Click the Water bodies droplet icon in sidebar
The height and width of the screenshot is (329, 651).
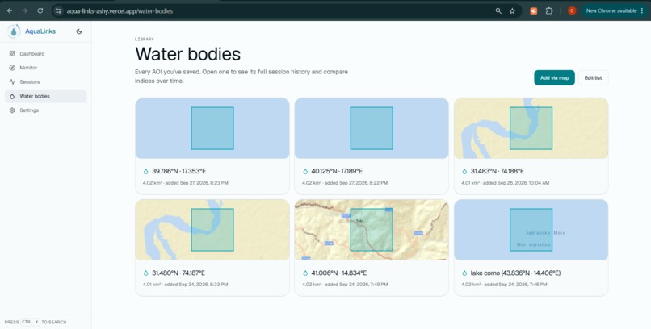coord(12,96)
